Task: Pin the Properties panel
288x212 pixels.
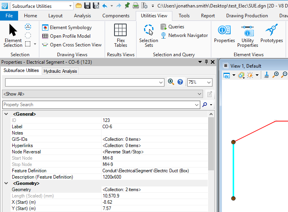Action: click(207, 62)
